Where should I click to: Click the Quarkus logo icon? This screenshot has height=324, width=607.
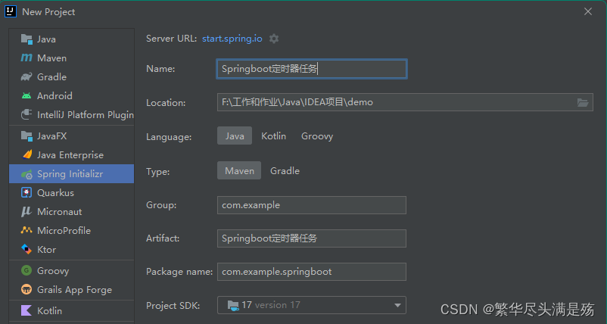26,193
